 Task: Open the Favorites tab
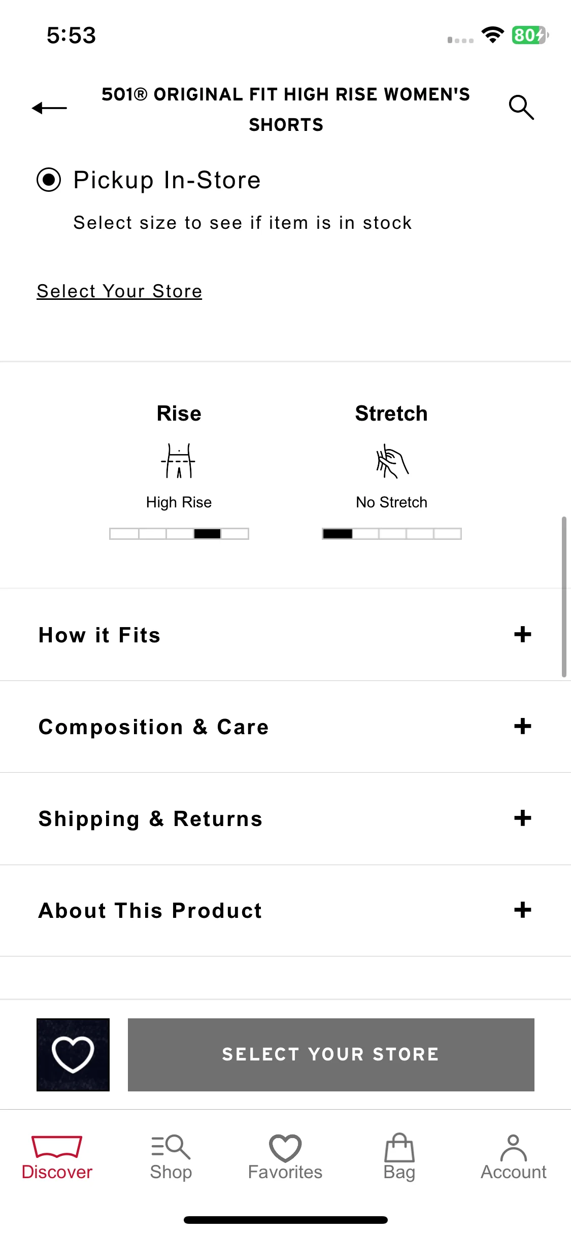285,1158
